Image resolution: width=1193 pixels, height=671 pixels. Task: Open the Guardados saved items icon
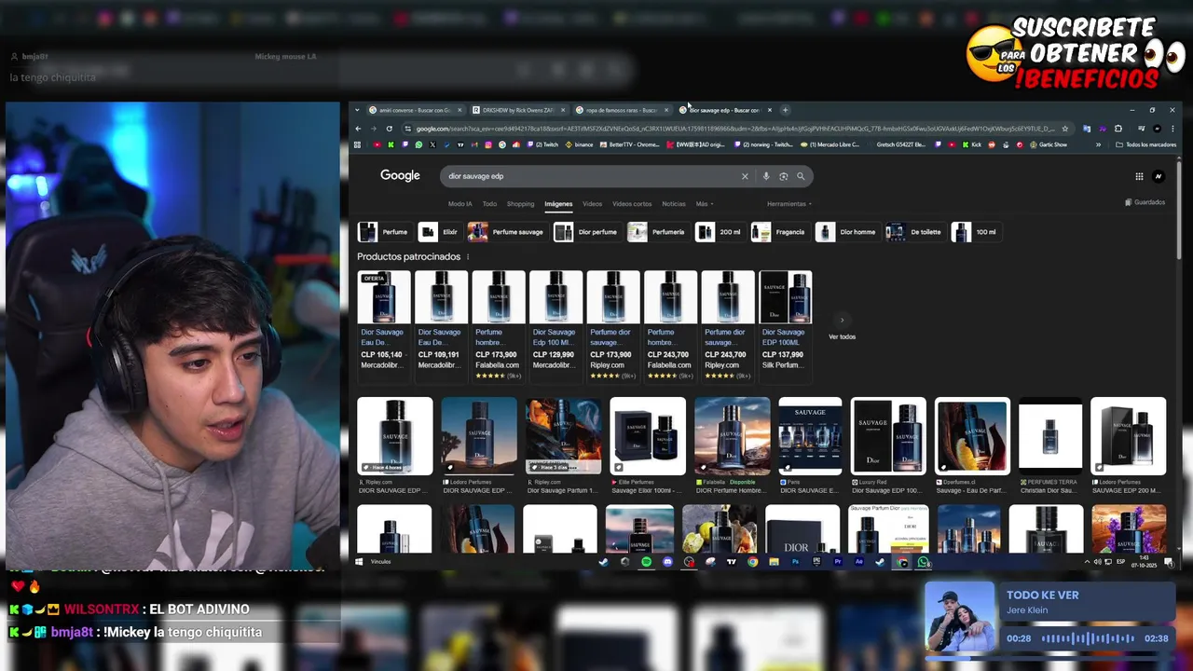[x=1145, y=202]
